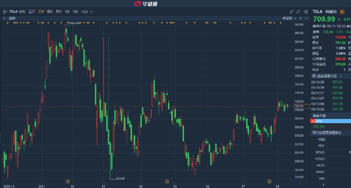The width and height of the screenshot is (351, 188).
Task: Open the FRE stock row
Action: [331, 146]
